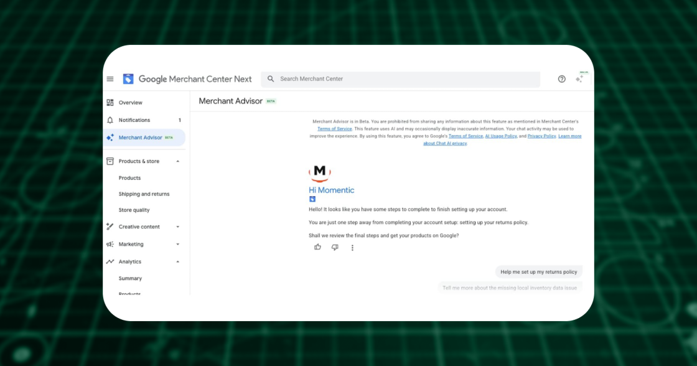Open Shipping and returns page
Viewport: 697px width, 366px height.
click(x=144, y=194)
